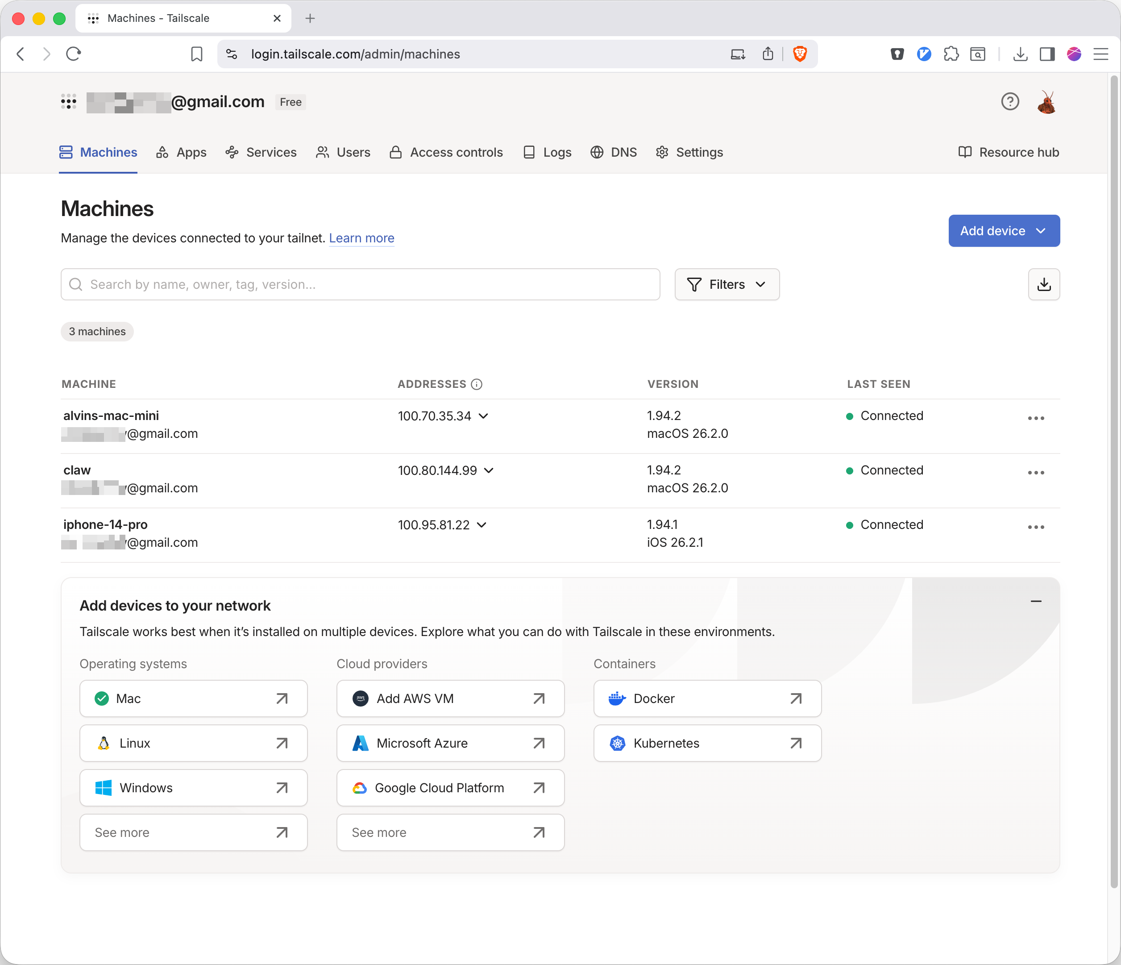This screenshot has height=965, width=1121.
Task: Focus the machine search field
Action: coord(360,284)
